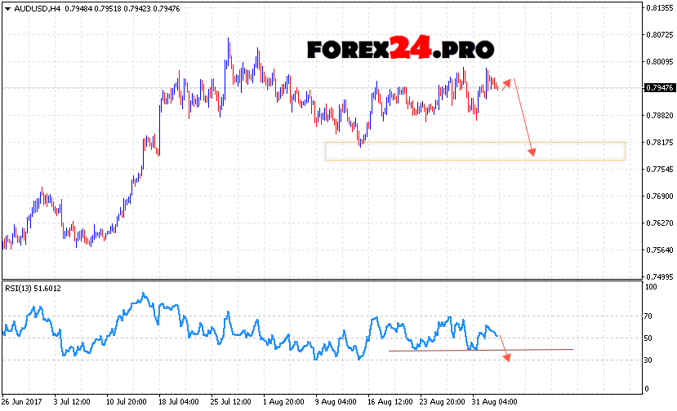Image resolution: width=677 pixels, height=411 pixels.
Task: Click the small triangle before AUDUSD,H4
Action: [x=7, y=9]
